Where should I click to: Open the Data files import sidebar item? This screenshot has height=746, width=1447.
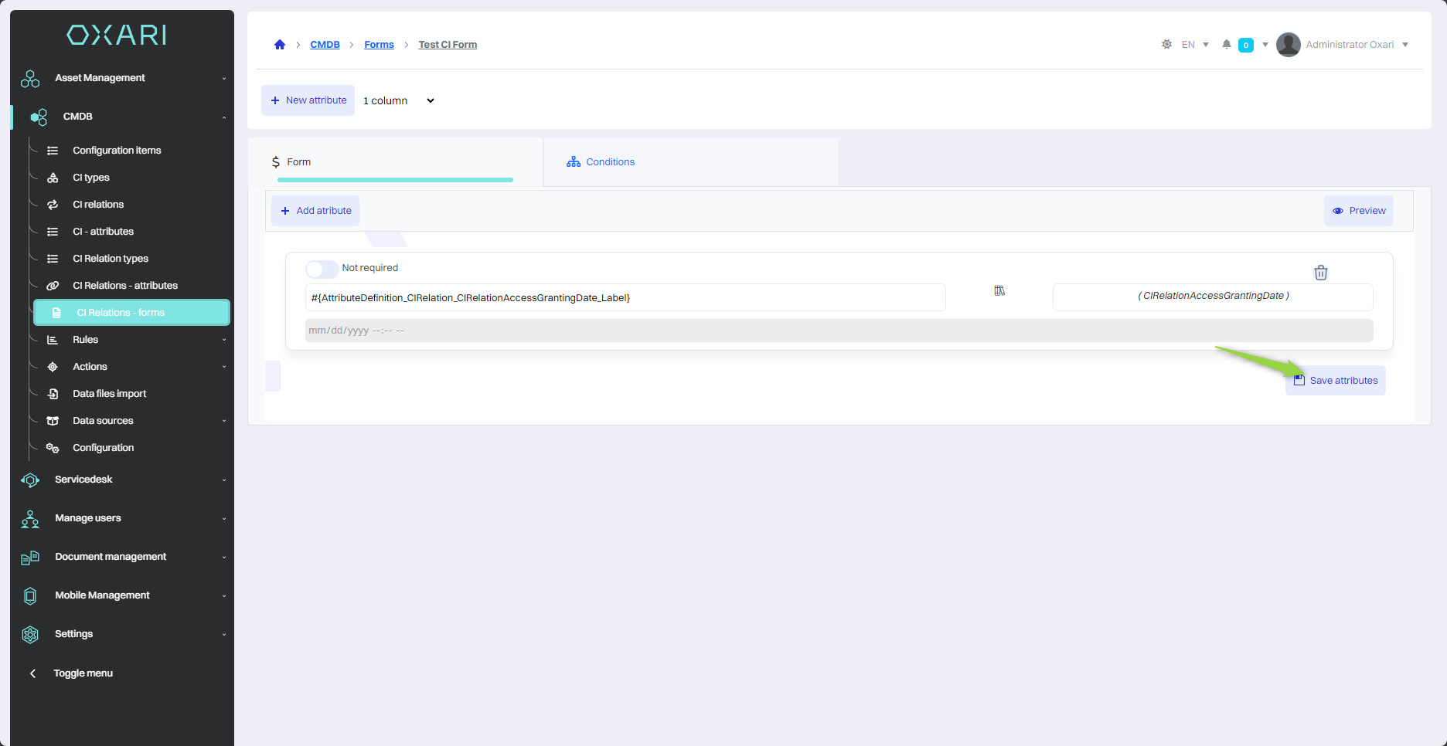[109, 394]
